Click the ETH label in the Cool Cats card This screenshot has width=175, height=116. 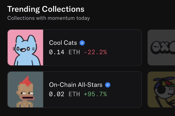[x=74, y=52]
